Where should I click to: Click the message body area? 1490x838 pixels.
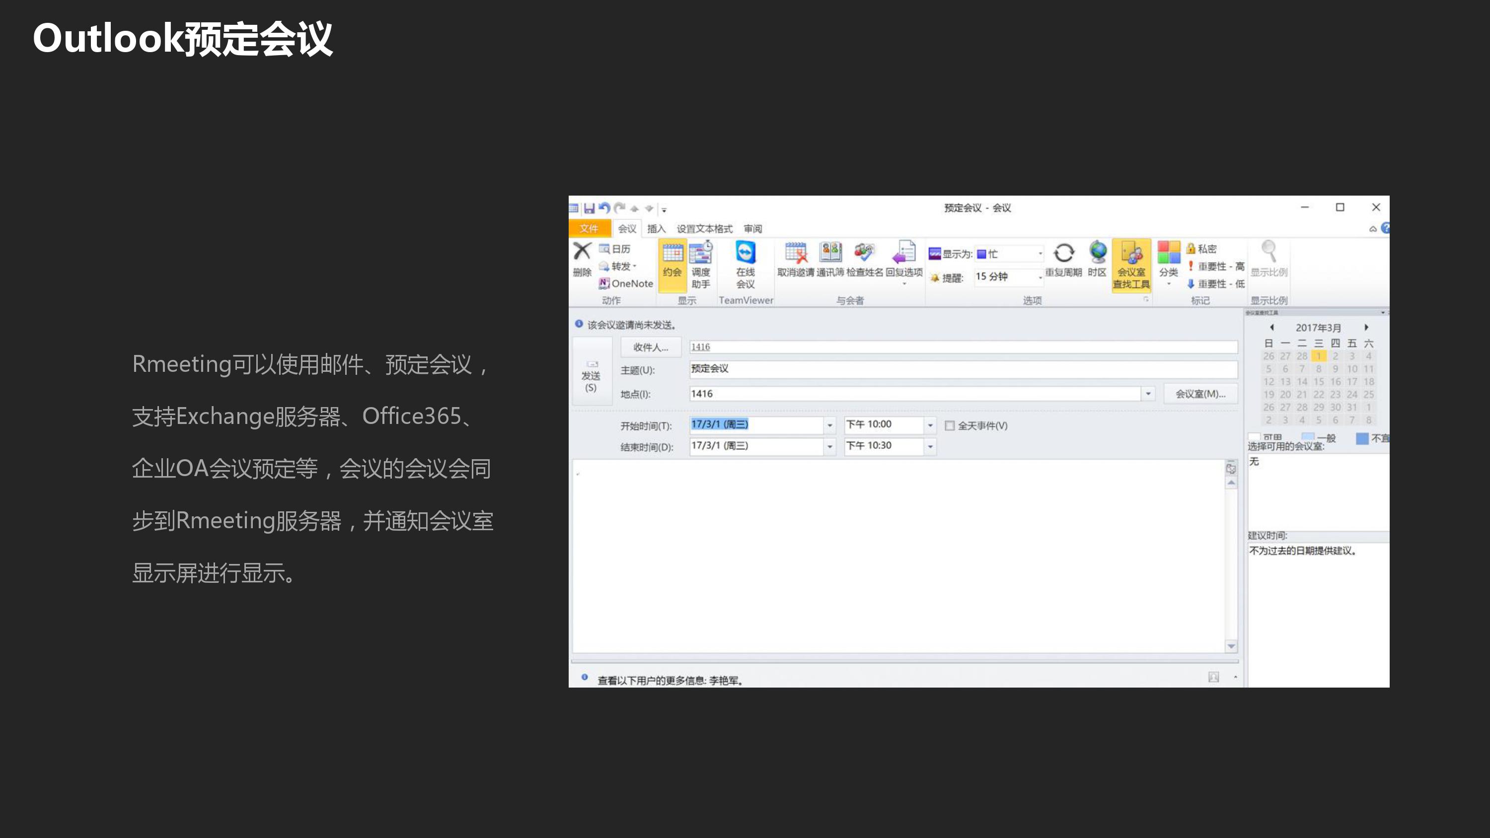tap(897, 556)
